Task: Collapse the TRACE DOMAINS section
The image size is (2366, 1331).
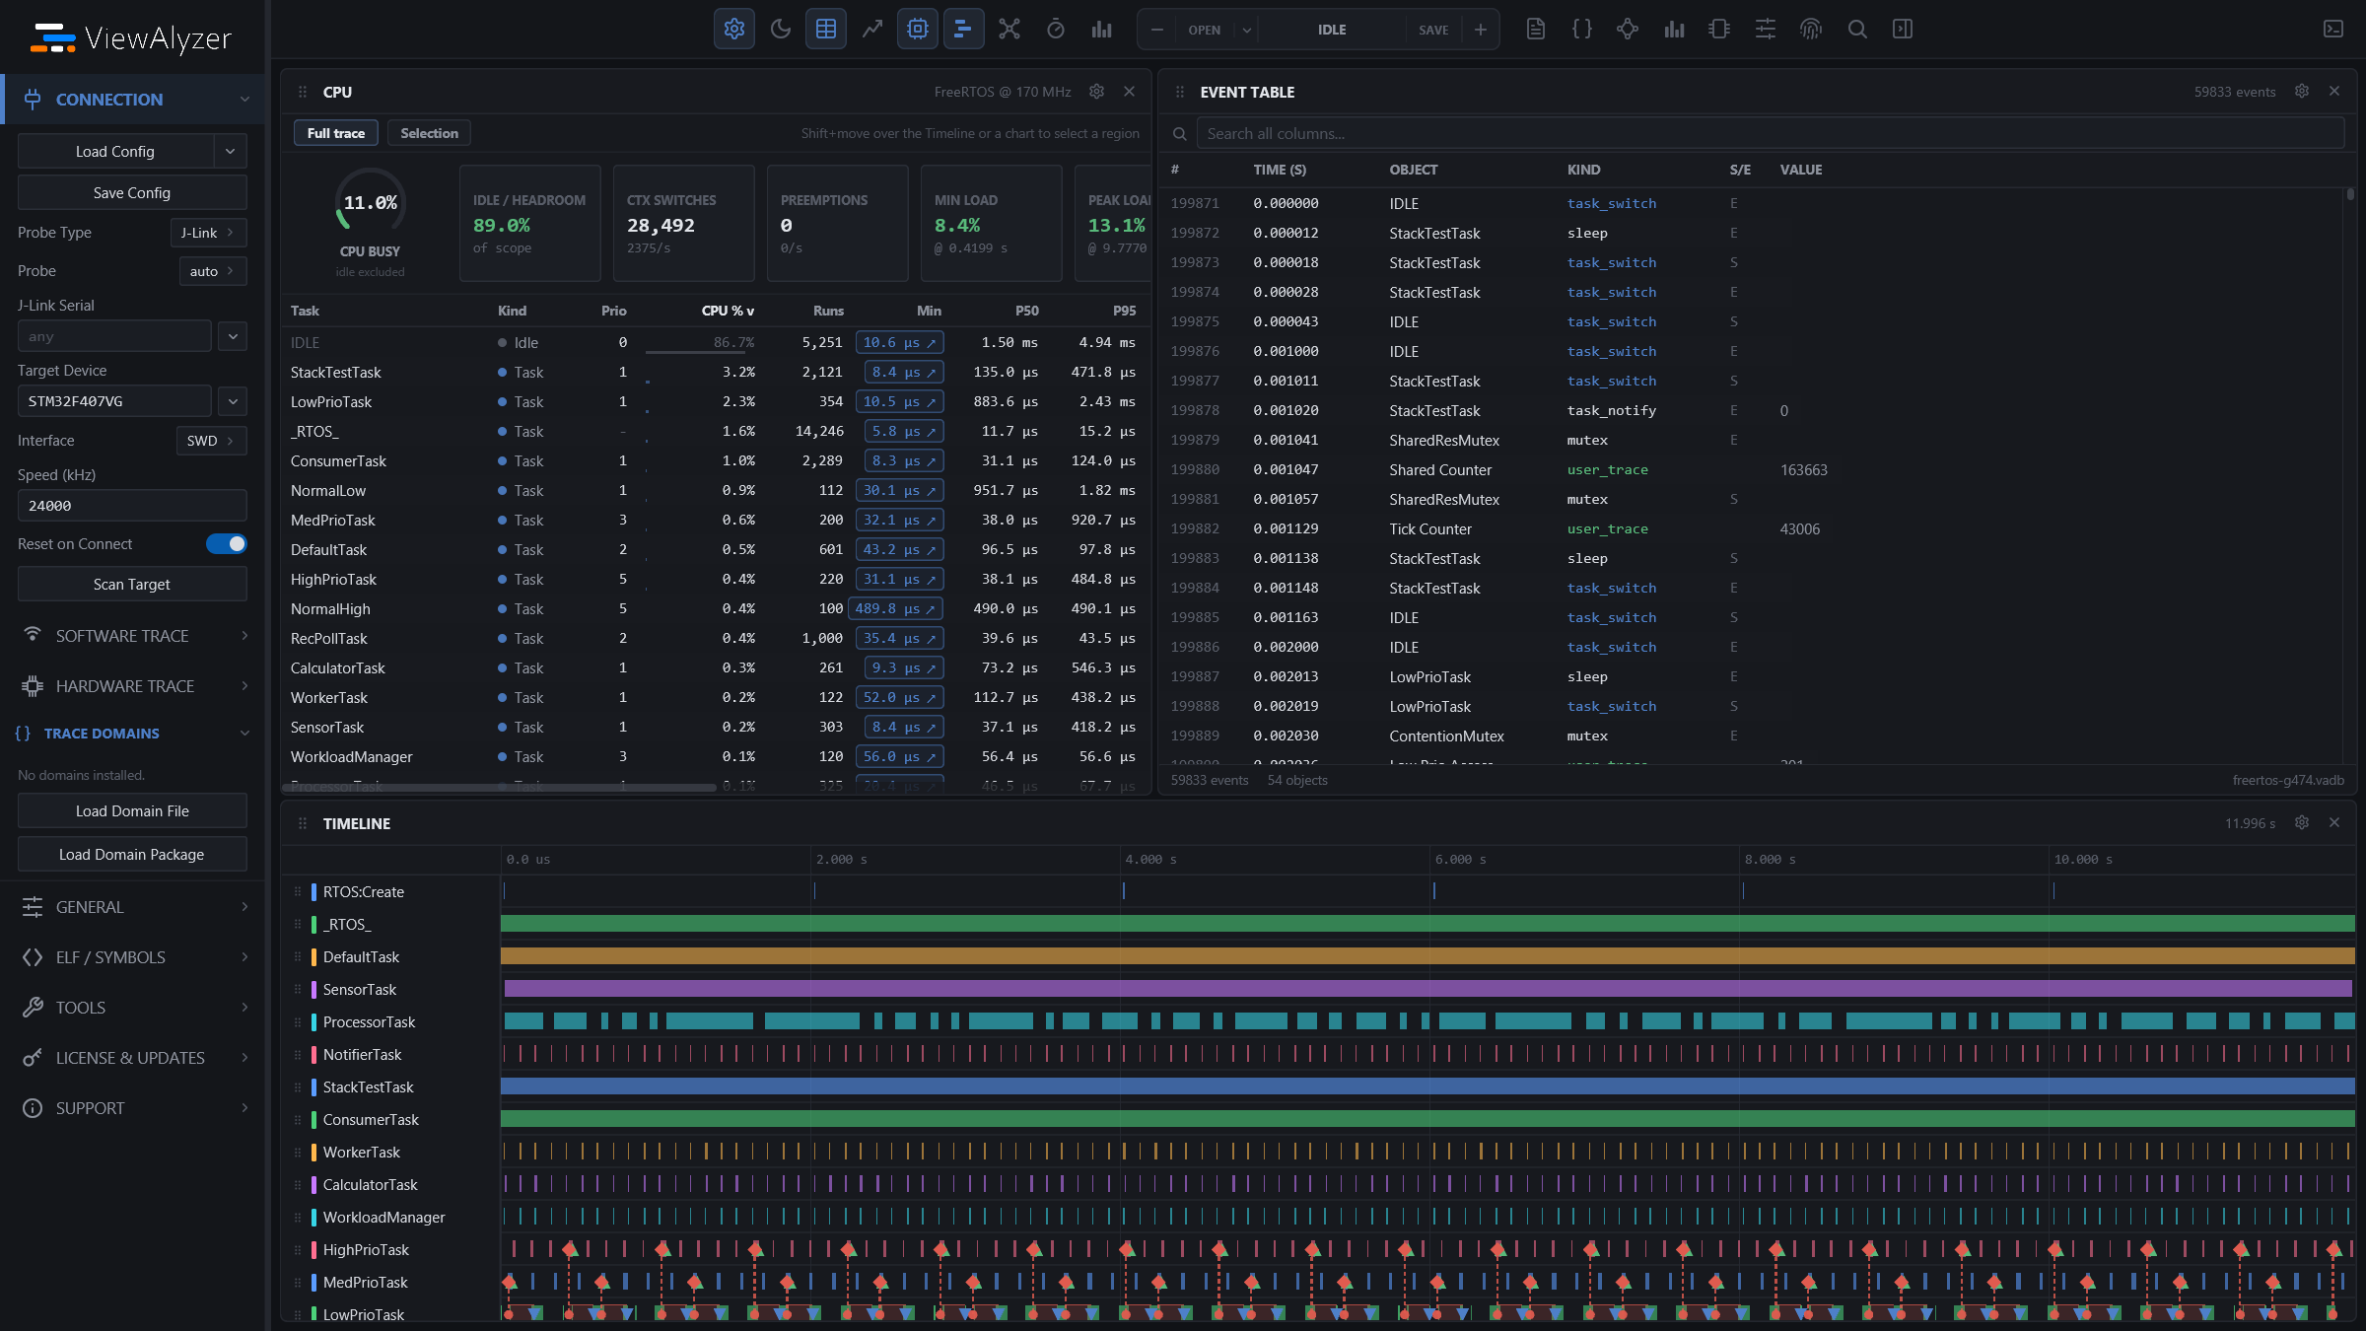Action: click(x=134, y=734)
